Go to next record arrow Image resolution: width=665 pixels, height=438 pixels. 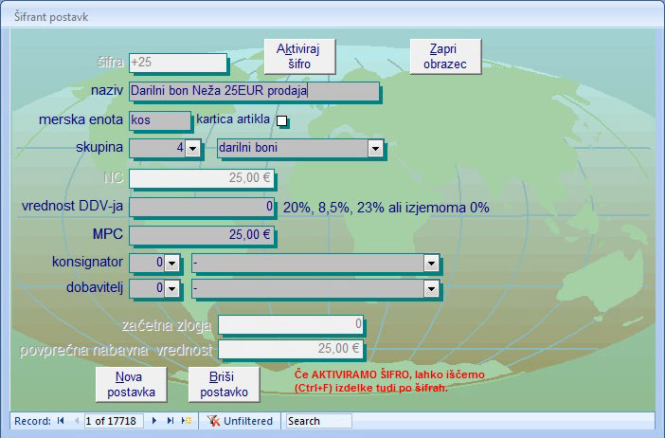(154, 421)
